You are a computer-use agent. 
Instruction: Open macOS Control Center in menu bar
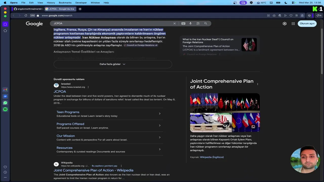293,3
